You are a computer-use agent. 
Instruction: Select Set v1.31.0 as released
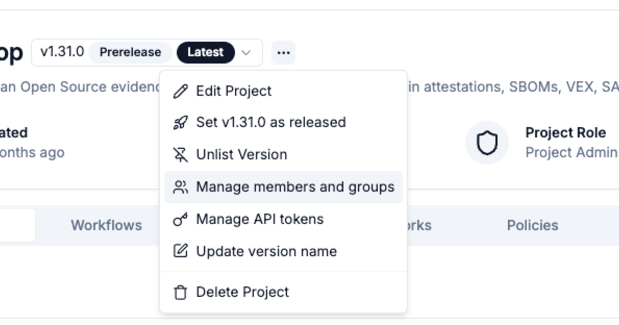[x=283, y=123]
